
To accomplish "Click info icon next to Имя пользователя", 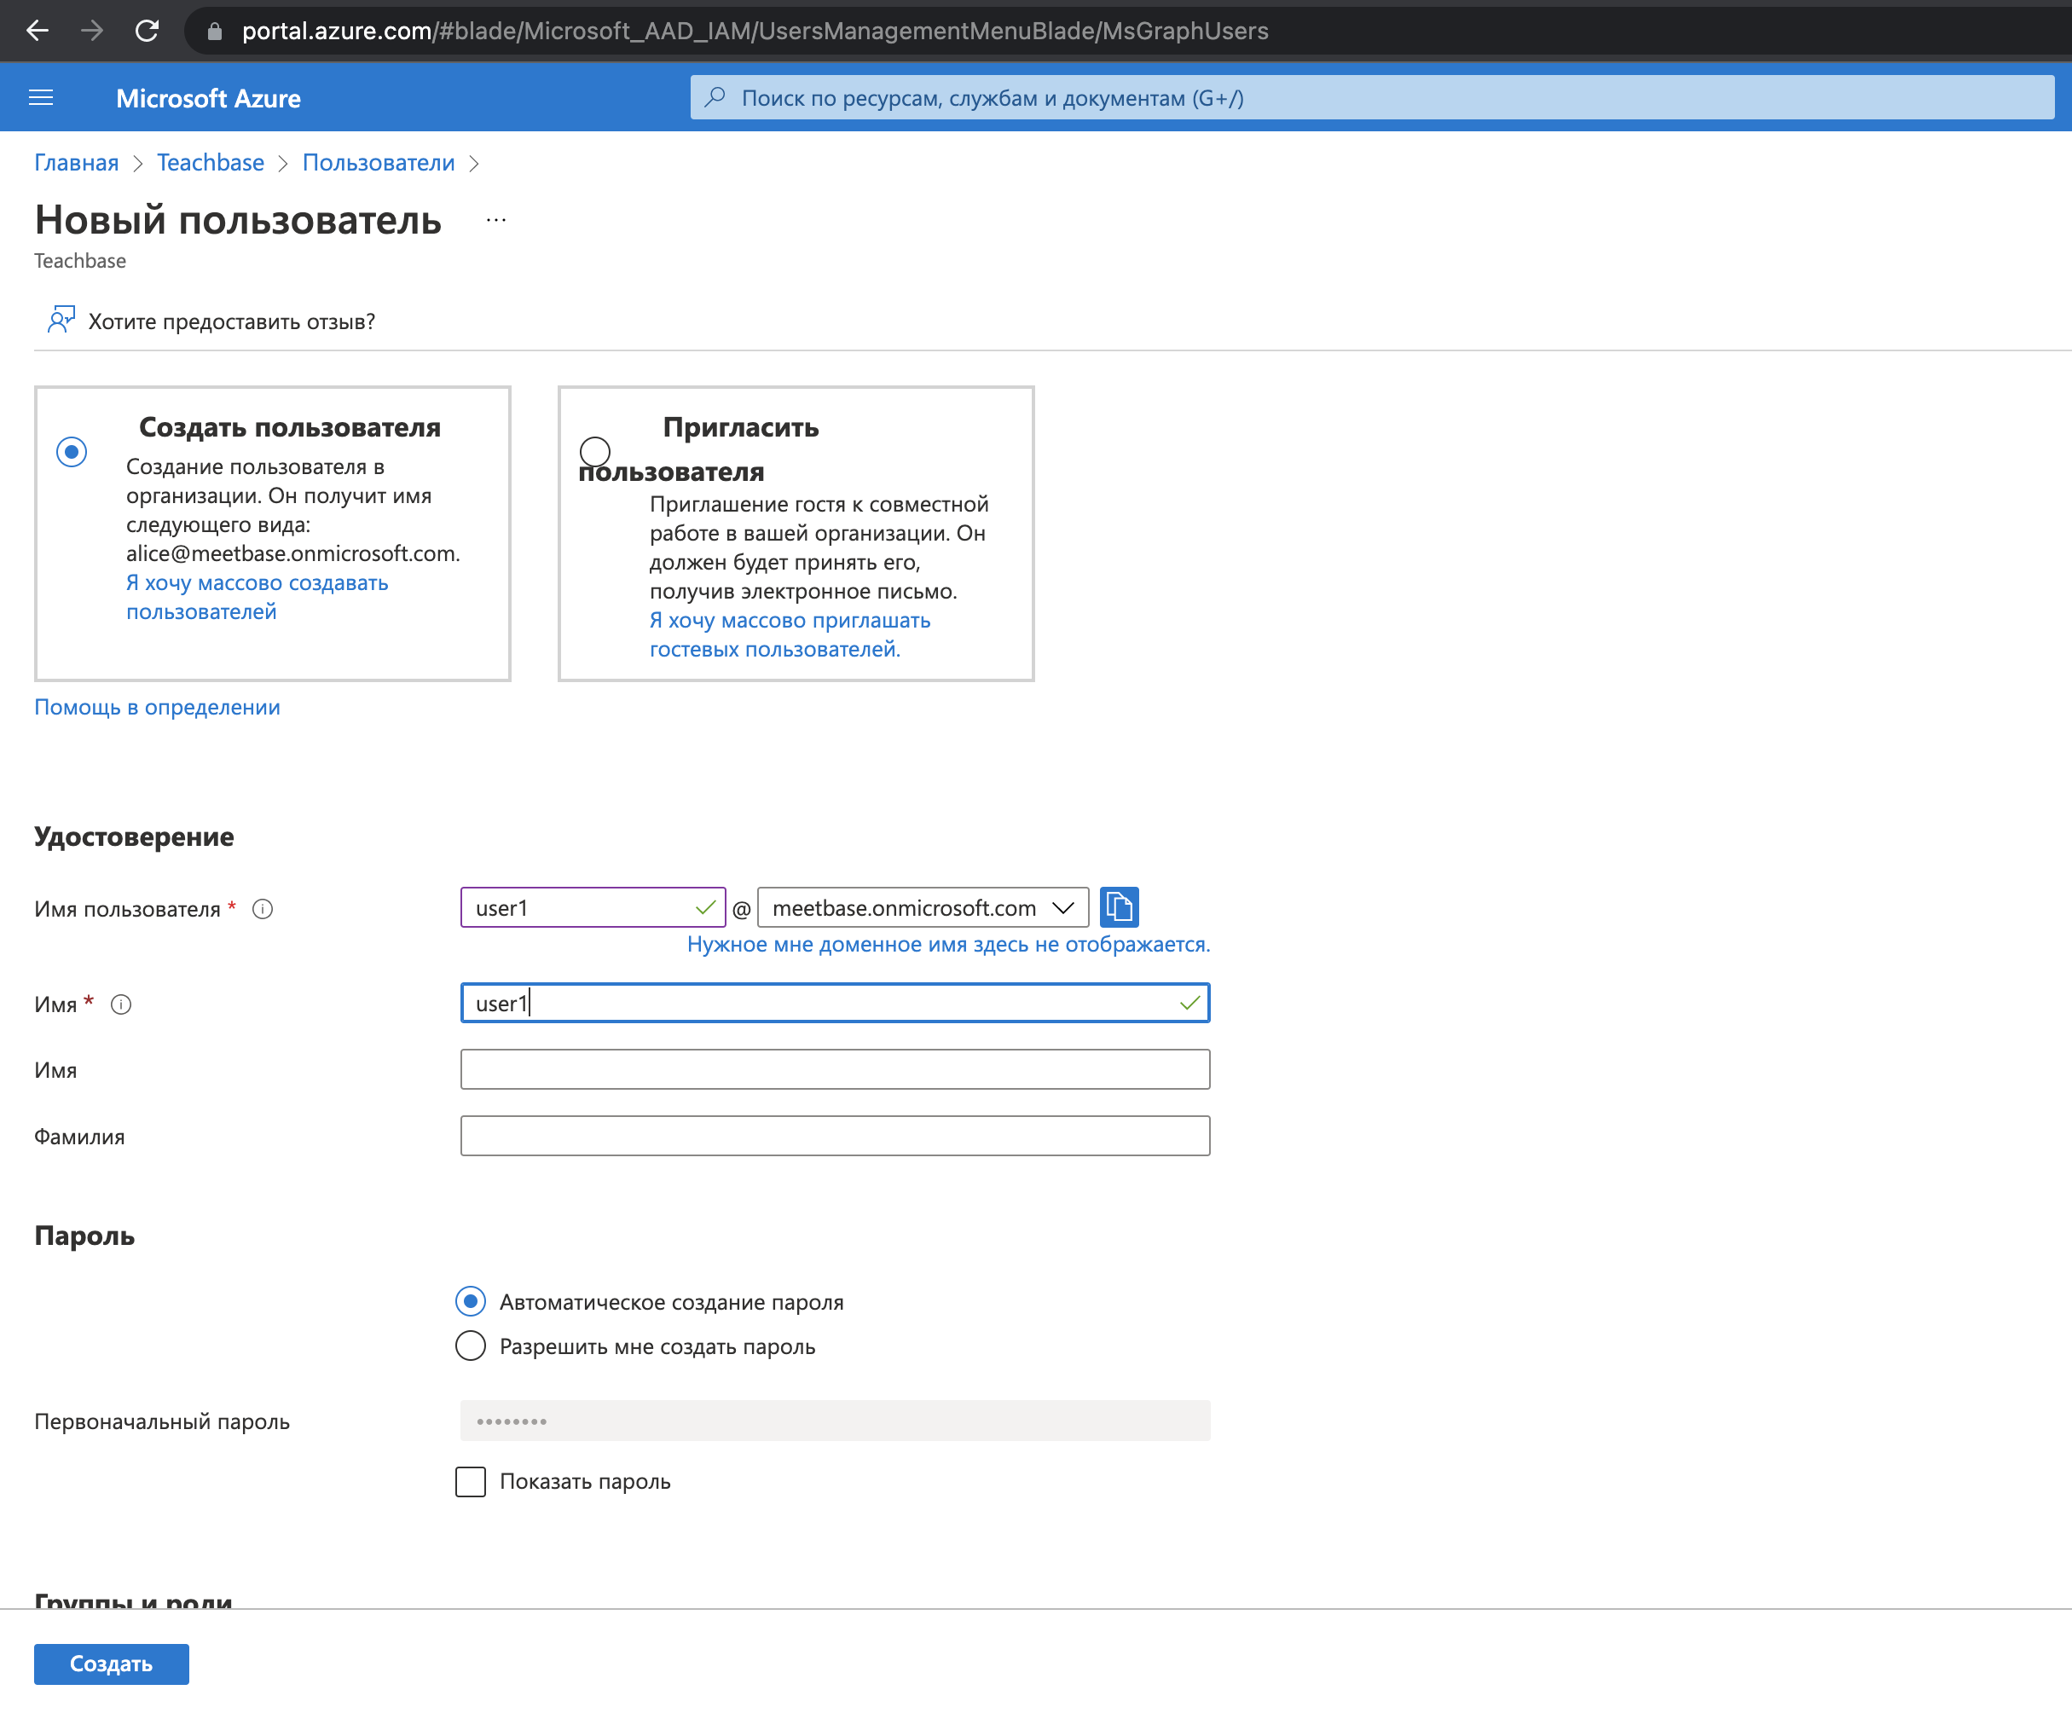I will pos(263,909).
